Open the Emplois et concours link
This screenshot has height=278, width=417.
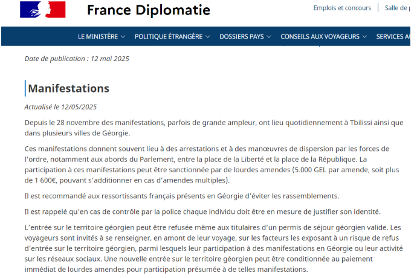click(342, 8)
